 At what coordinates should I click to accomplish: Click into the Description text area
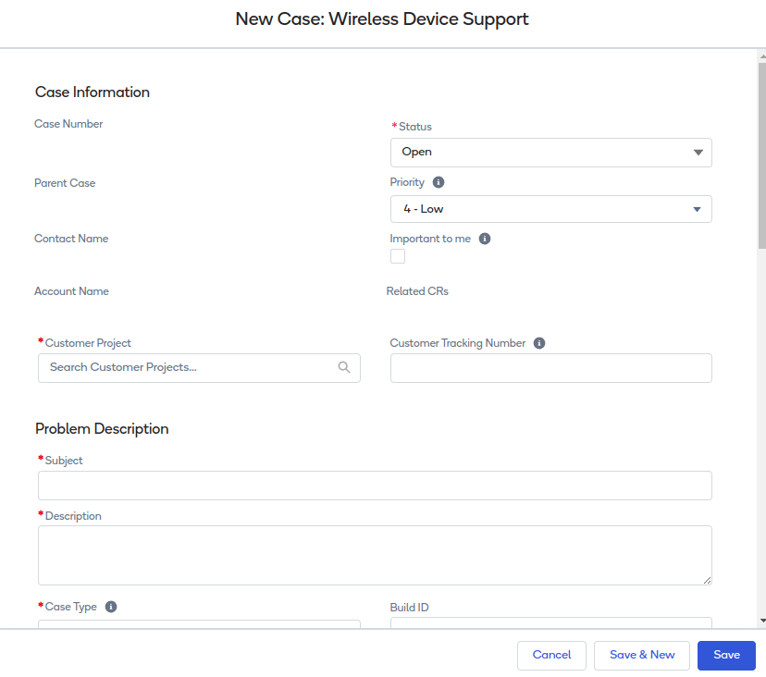point(375,555)
